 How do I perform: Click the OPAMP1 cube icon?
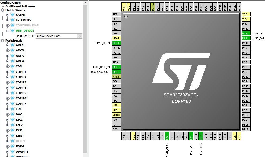point(13,152)
